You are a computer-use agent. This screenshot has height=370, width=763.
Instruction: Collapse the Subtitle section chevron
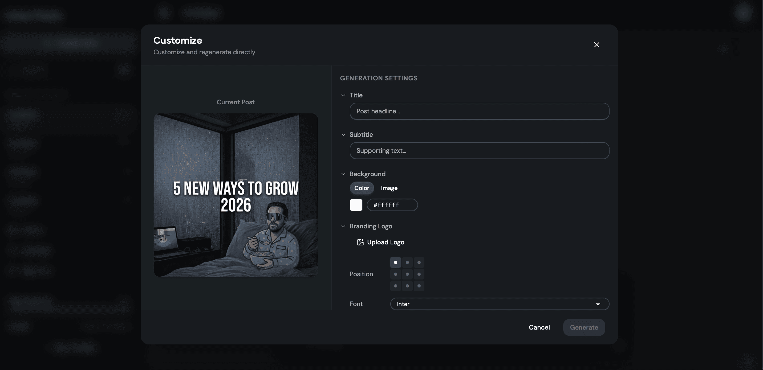tap(343, 135)
